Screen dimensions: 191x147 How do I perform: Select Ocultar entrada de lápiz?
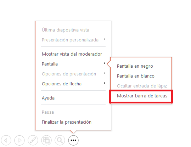[x=142, y=86]
